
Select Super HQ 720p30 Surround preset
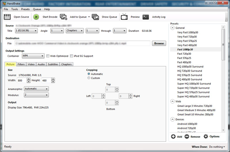[x=193, y=88]
